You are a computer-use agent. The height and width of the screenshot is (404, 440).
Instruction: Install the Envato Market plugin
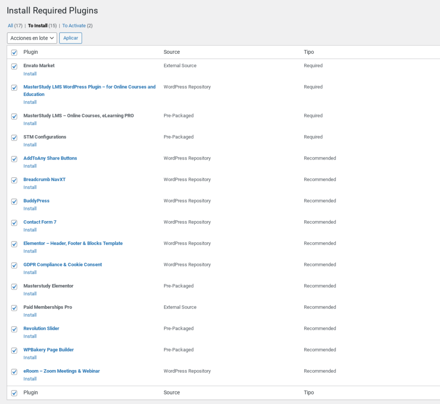[x=30, y=74]
